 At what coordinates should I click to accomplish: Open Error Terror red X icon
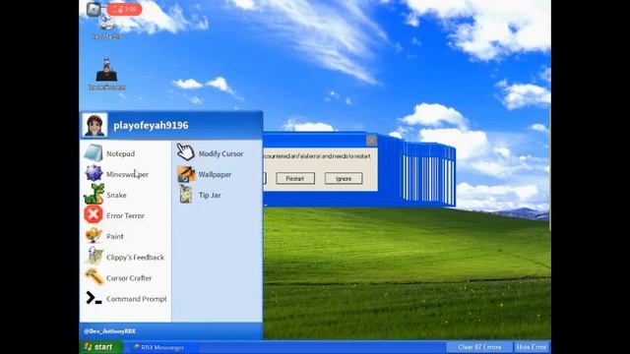pyautogui.click(x=94, y=215)
